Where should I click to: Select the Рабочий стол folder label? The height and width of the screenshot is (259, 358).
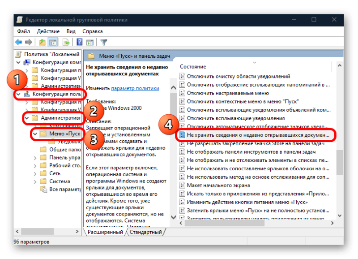(x=65, y=165)
